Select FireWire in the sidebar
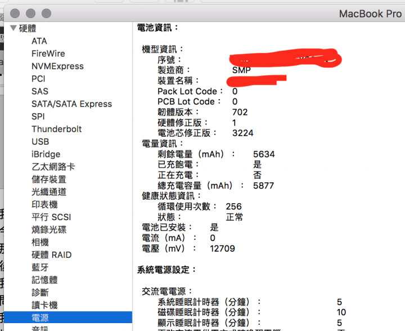This screenshot has width=405, height=331. click(48, 53)
